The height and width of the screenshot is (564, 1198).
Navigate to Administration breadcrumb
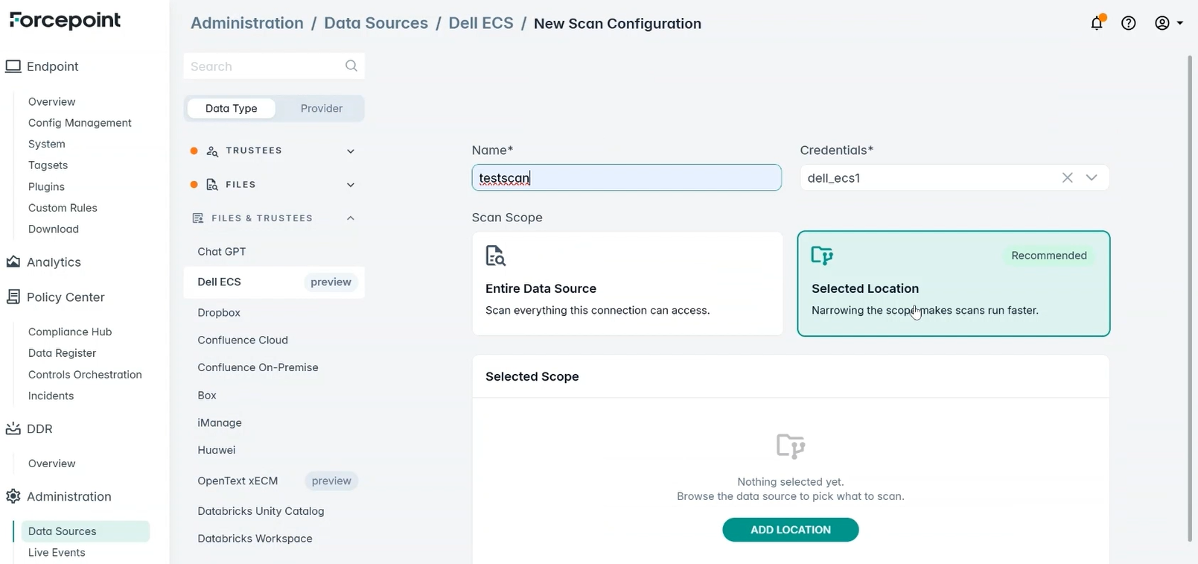[247, 23]
